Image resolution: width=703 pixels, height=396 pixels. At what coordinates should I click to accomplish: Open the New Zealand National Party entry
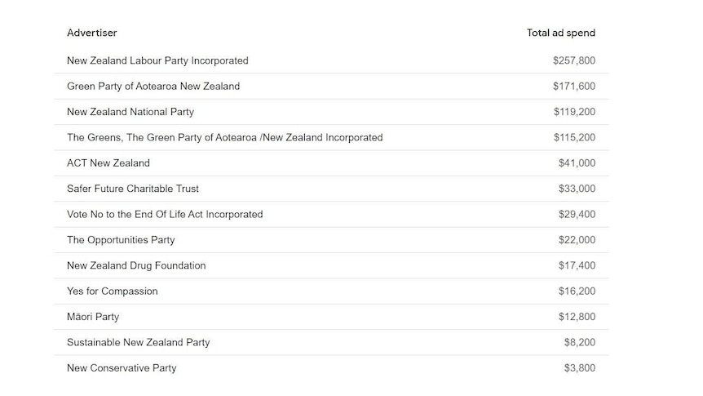pyautogui.click(x=331, y=112)
